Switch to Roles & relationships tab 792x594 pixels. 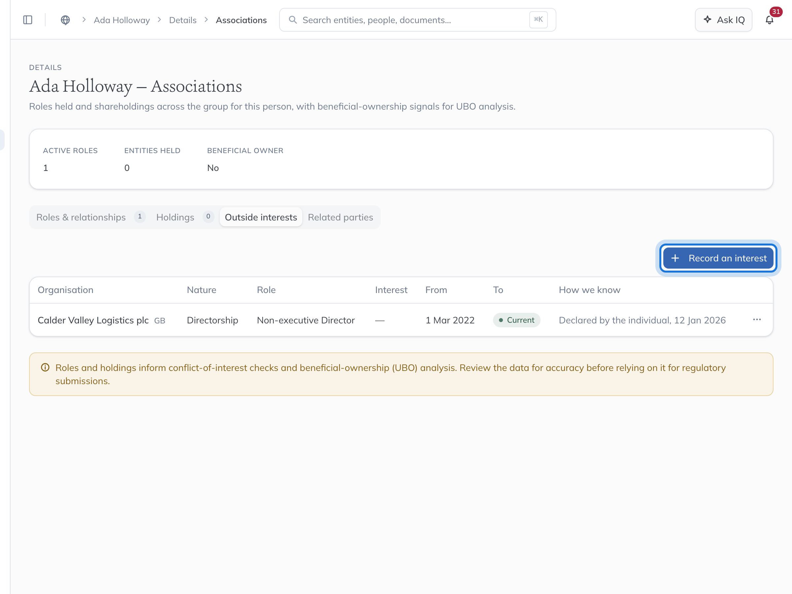click(x=91, y=217)
